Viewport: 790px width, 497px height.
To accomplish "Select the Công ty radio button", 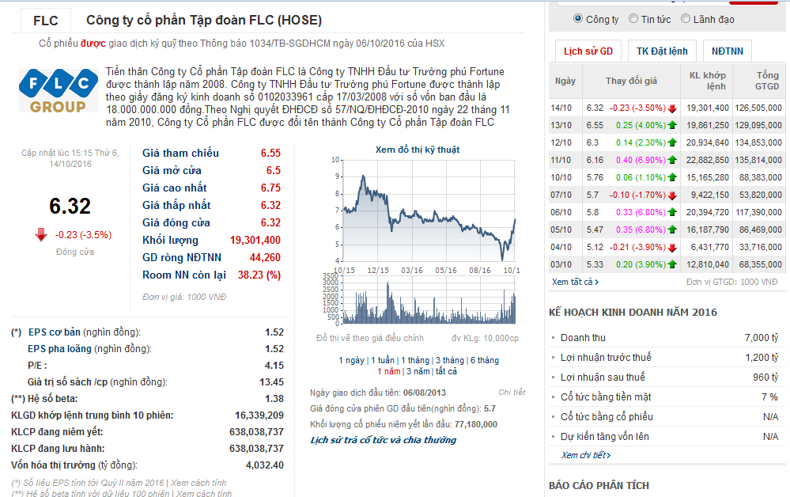I will pos(578,19).
